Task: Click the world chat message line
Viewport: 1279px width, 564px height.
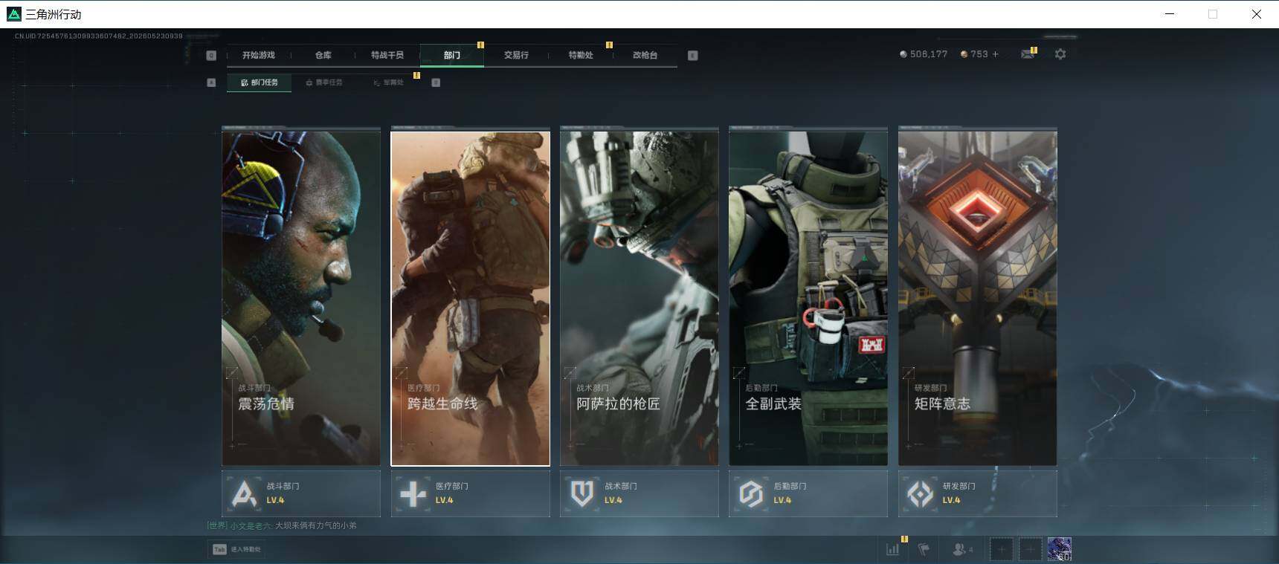Action: point(282,525)
